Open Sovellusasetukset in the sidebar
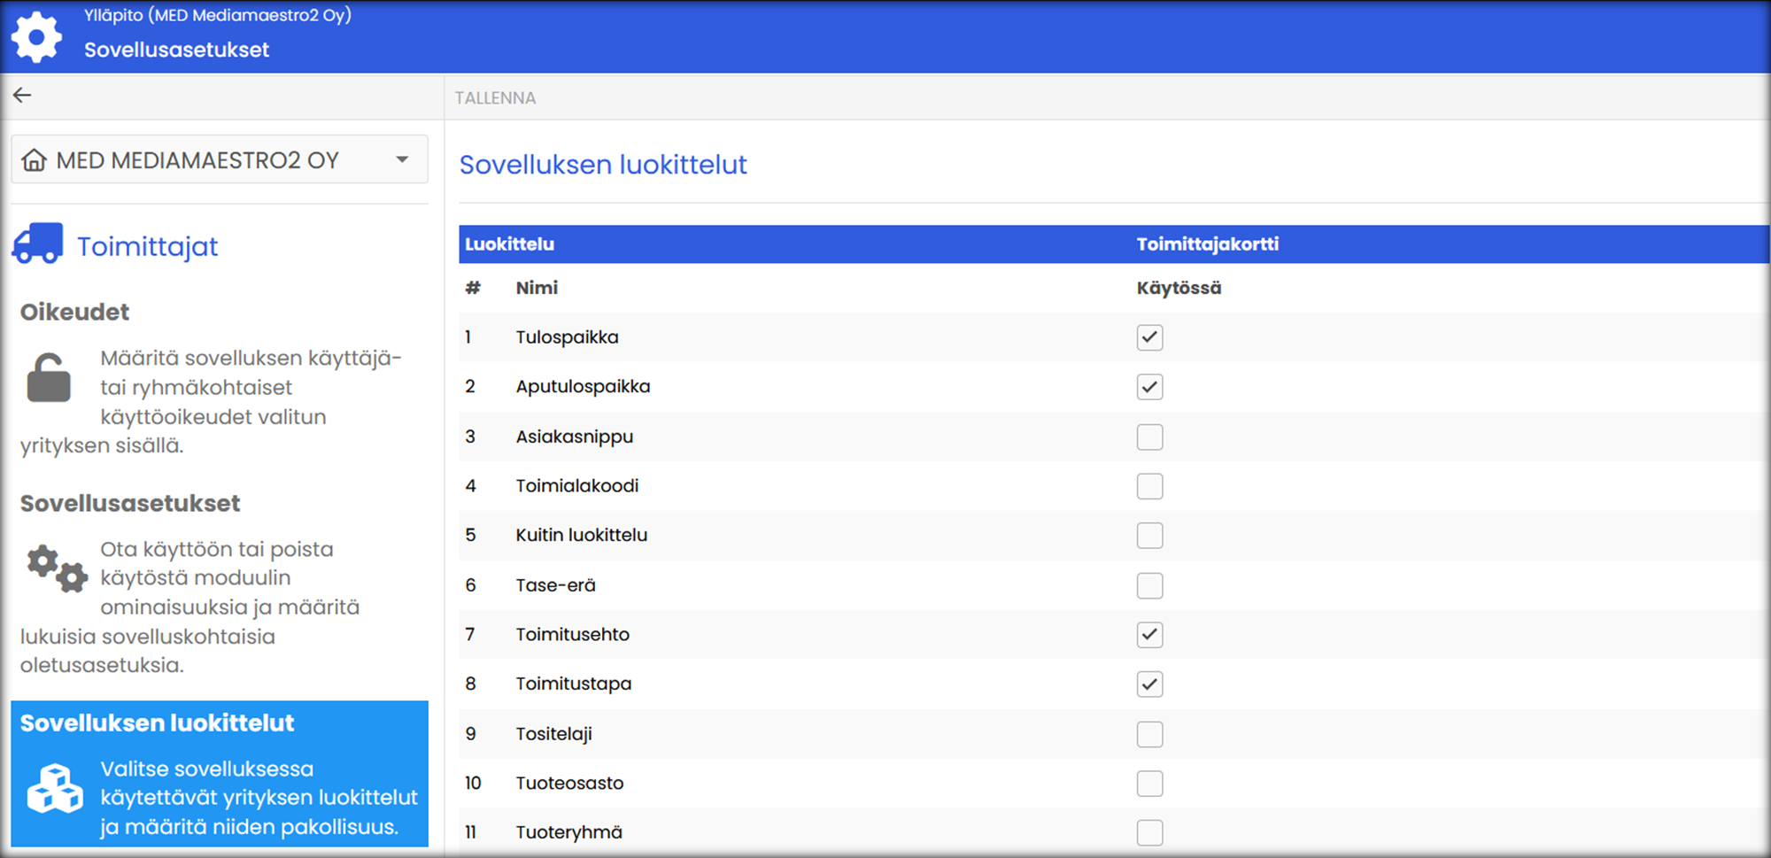This screenshot has height=858, width=1771. 130,503
